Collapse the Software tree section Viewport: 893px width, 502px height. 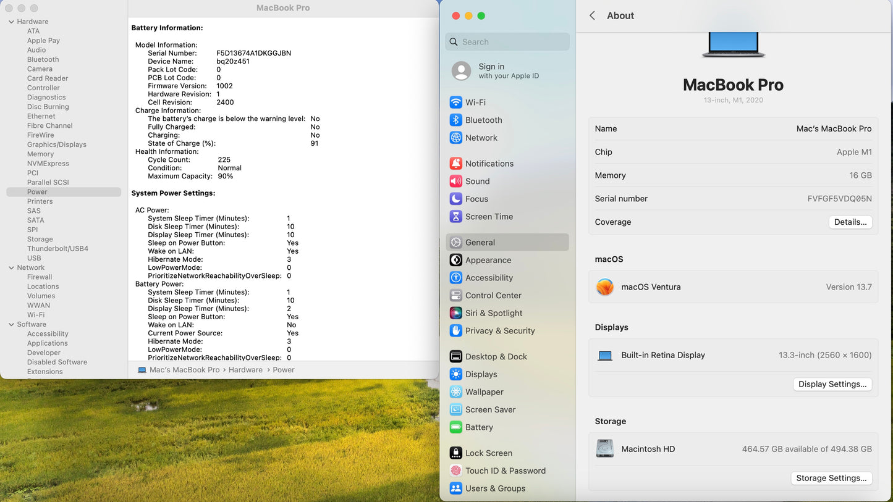[11, 324]
